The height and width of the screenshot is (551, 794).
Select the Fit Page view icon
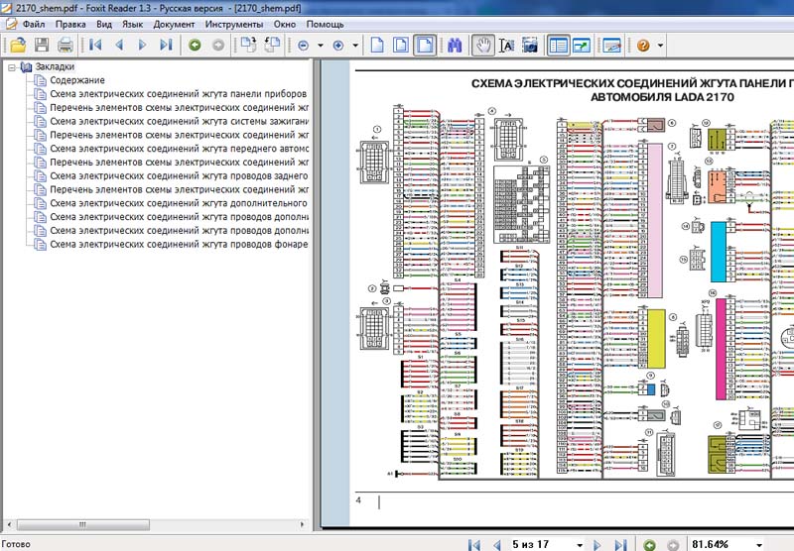coord(401,45)
